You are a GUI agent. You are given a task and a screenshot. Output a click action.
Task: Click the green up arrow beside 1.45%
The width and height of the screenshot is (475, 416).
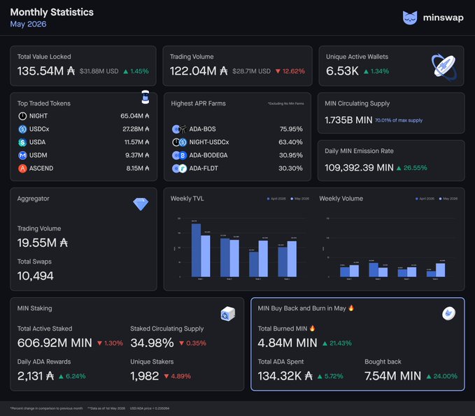126,71
